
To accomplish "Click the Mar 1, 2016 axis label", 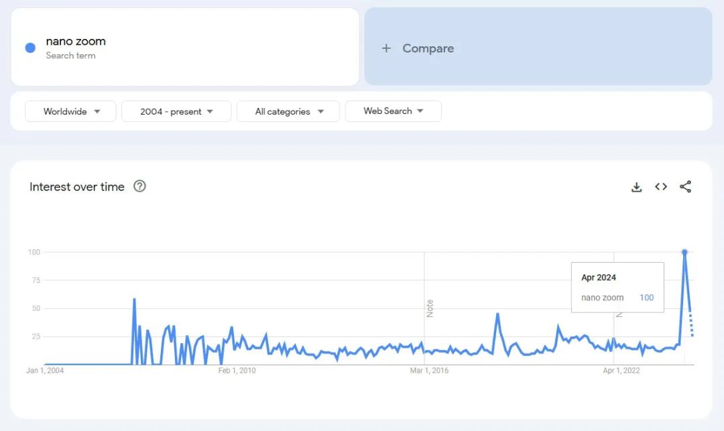I will (430, 371).
